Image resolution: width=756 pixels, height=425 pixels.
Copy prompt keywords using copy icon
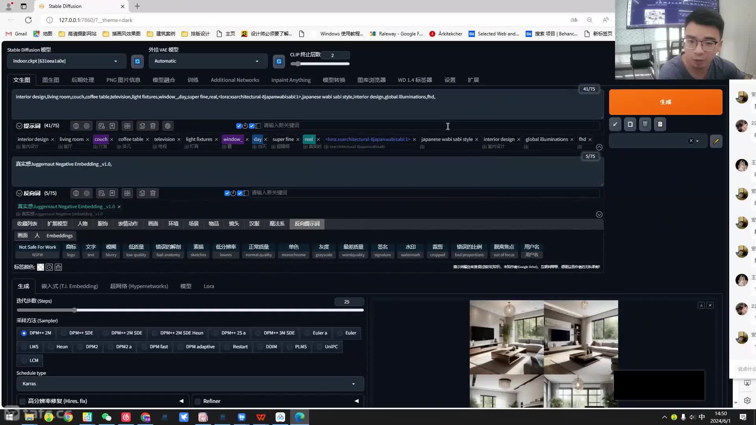coord(142,126)
